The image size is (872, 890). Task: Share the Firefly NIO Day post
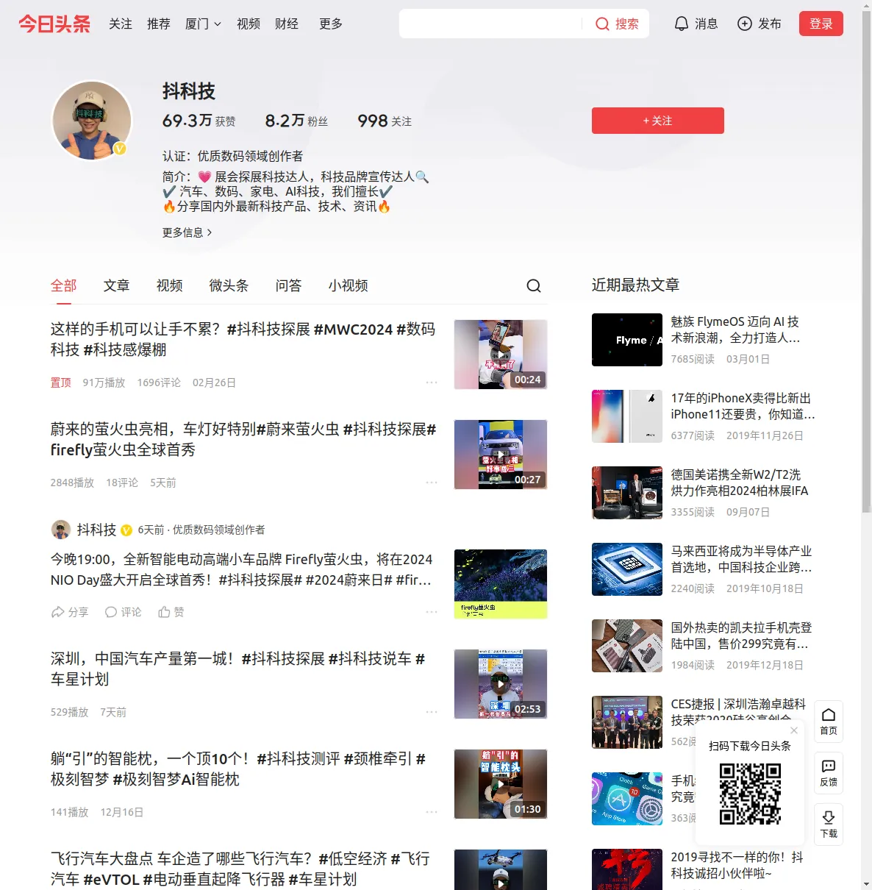click(x=70, y=612)
